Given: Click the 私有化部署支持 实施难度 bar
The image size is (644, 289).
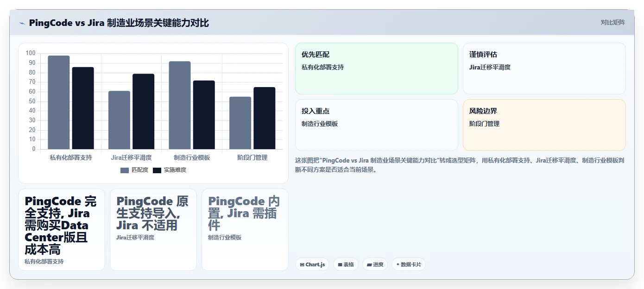Looking at the screenshot, I should tap(83, 108).
